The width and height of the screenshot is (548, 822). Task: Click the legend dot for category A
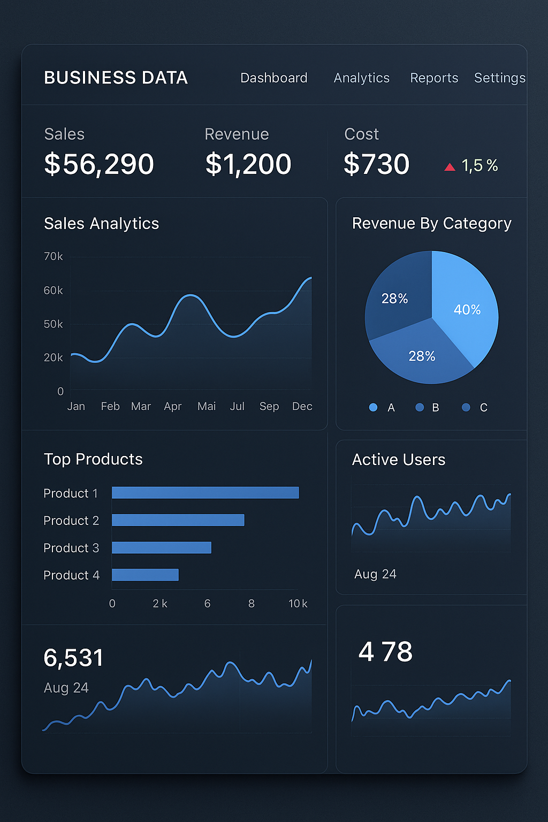click(373, 407)
